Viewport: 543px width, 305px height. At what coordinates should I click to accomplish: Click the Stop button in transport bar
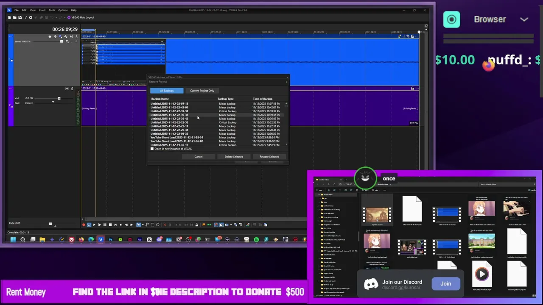(110, 225)
